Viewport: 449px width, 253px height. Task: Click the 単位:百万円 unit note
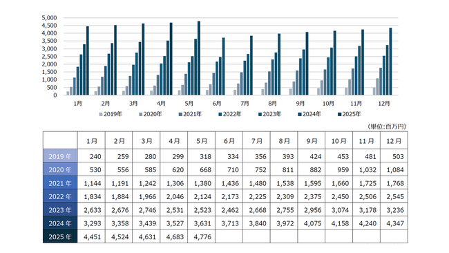click(387, 126)
